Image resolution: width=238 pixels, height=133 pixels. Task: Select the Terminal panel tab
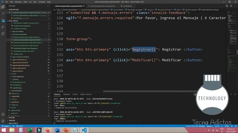(57, 95)
